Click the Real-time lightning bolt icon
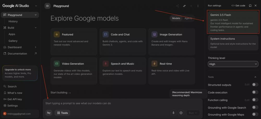This screenshot has height=119, width=261. [x=155, y=64]
